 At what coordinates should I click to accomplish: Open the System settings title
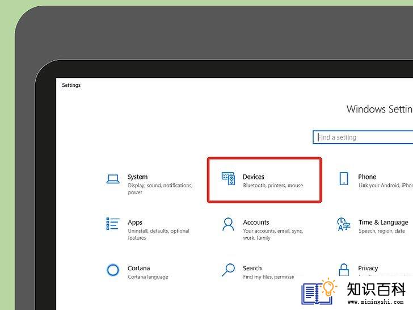coord(137,177)
